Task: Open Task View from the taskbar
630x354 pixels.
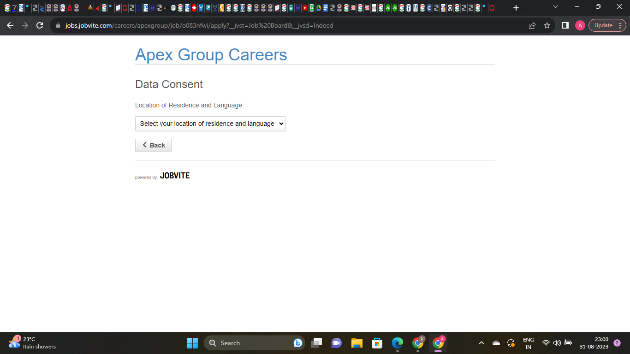Action: point(316,343)
